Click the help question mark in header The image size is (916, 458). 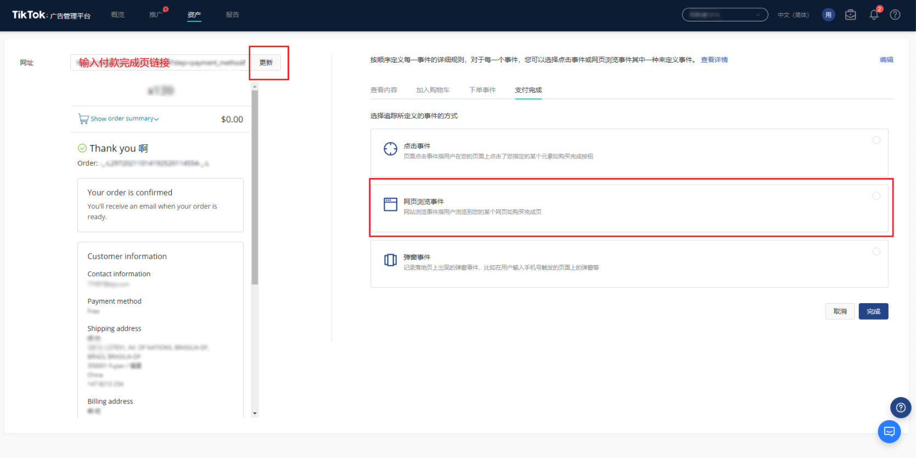pos(895,15)
